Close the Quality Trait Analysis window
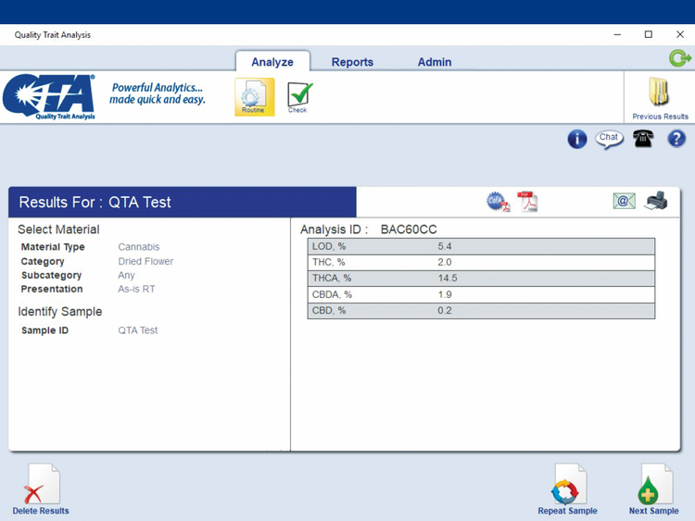The height and width of the screenshot is (521, 695). point(680,34)
